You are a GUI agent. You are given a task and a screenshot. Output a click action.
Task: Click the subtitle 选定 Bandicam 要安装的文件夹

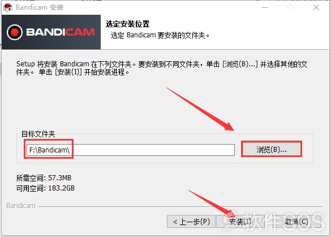click(x=160, y=35)
